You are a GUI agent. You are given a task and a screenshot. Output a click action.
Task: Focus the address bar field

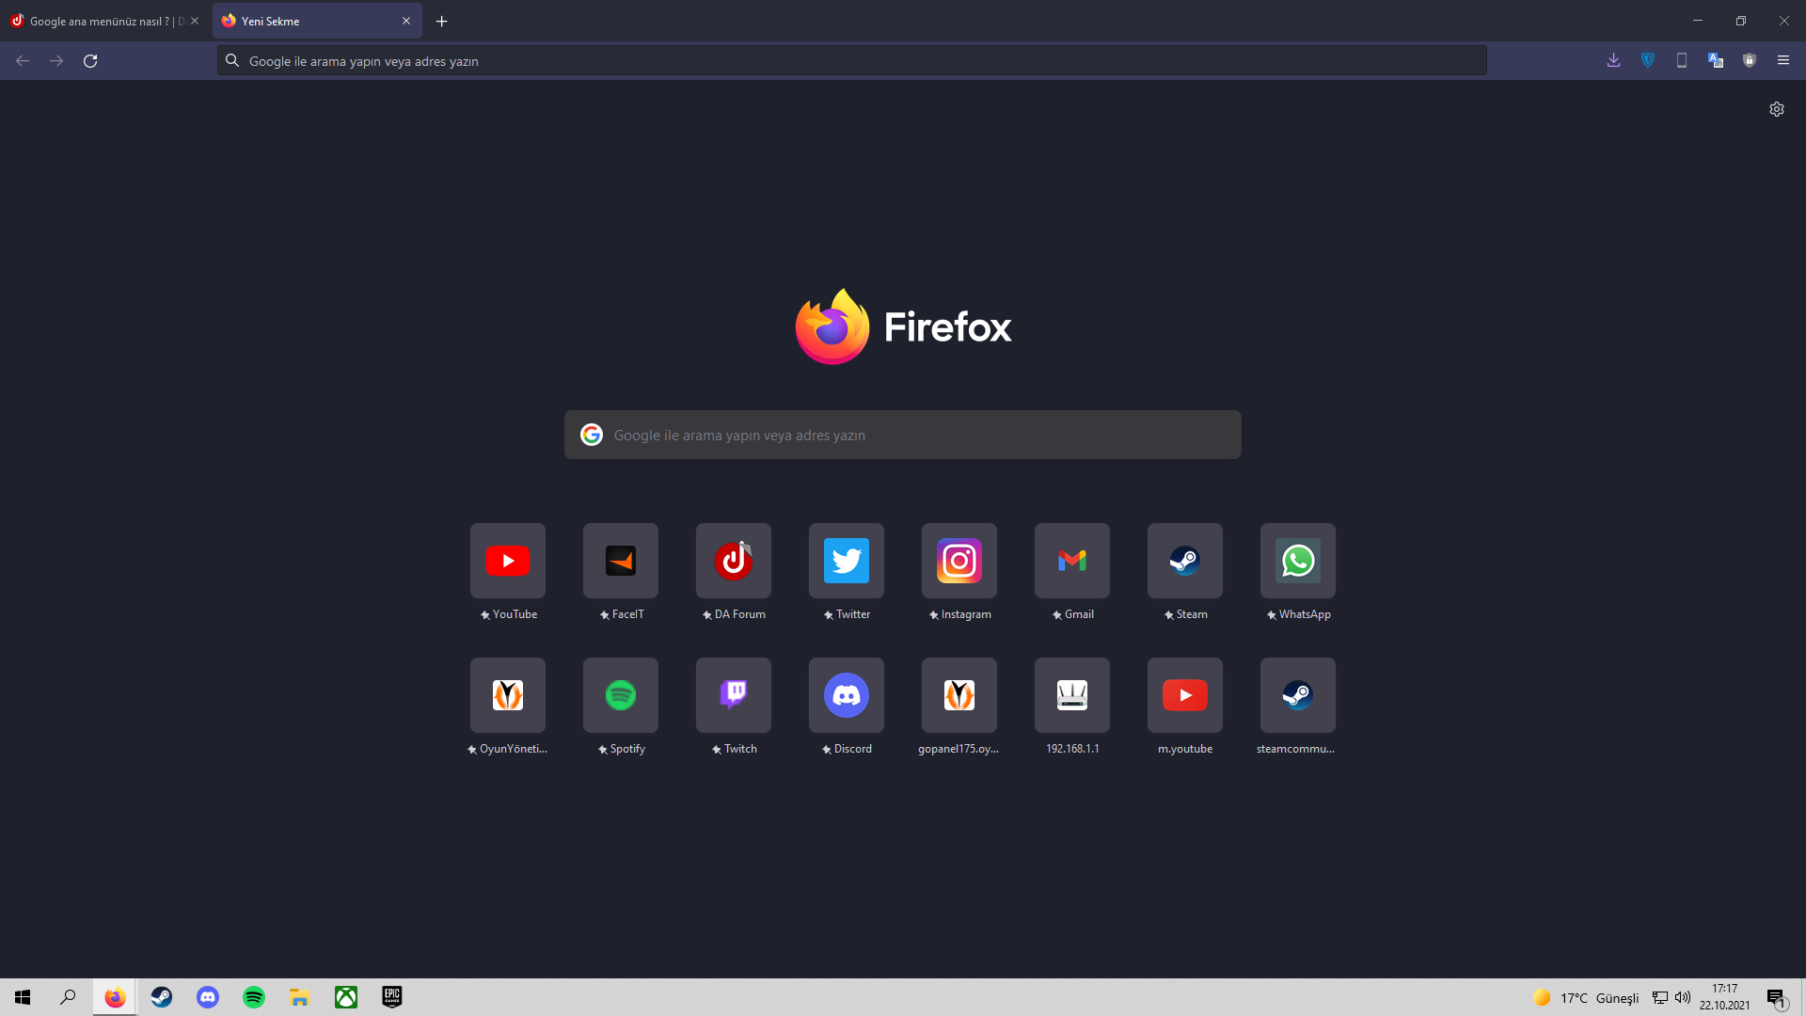[x=852, y=60]
